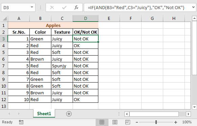Click the sheet tab bar resize dots handle
Screen dimensions: 197x126
click(119, 114)
